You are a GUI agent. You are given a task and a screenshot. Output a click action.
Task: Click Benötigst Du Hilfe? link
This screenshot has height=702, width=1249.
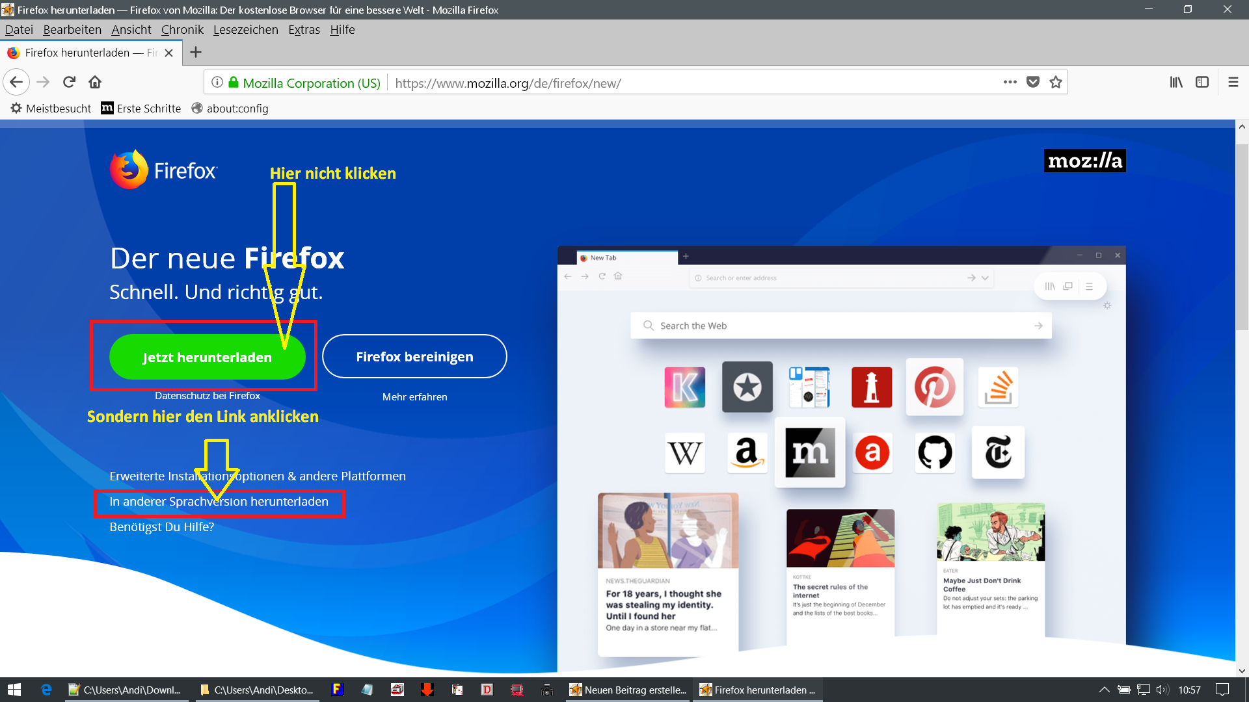[161, 527]
